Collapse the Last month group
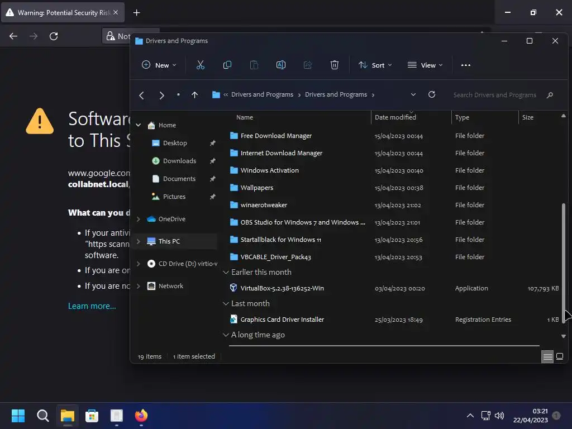 pos(226,303)
